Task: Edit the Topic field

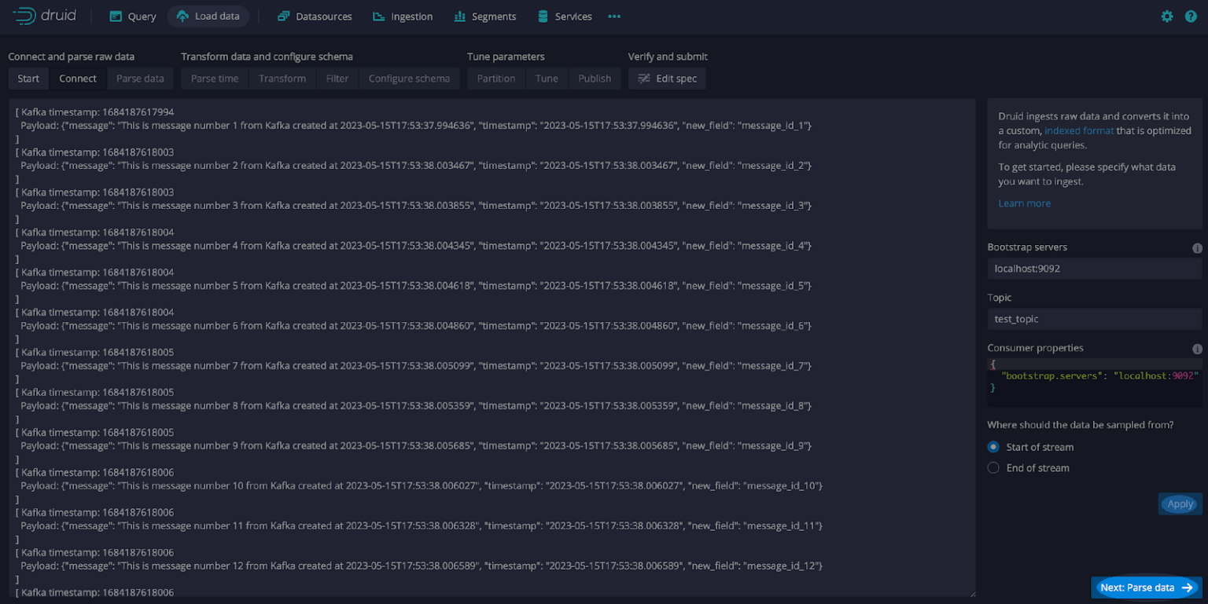Action: (1094, 319)
